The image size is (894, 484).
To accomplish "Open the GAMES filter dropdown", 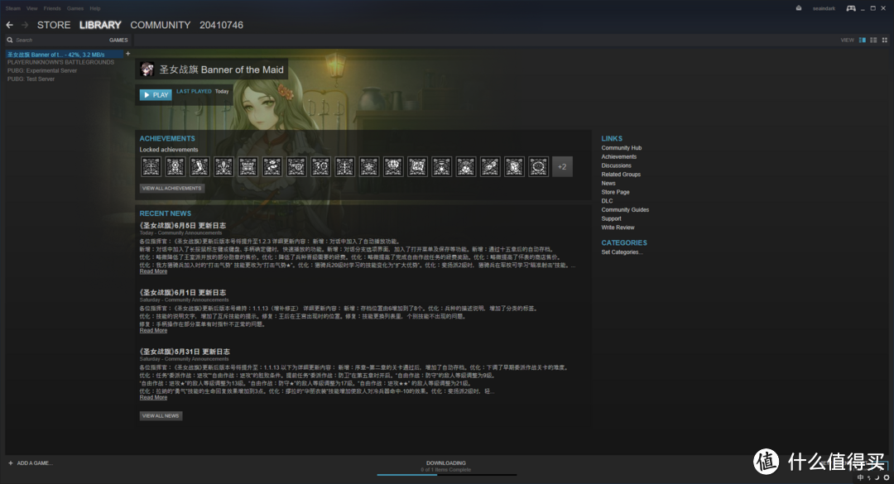I will (118, 40).
